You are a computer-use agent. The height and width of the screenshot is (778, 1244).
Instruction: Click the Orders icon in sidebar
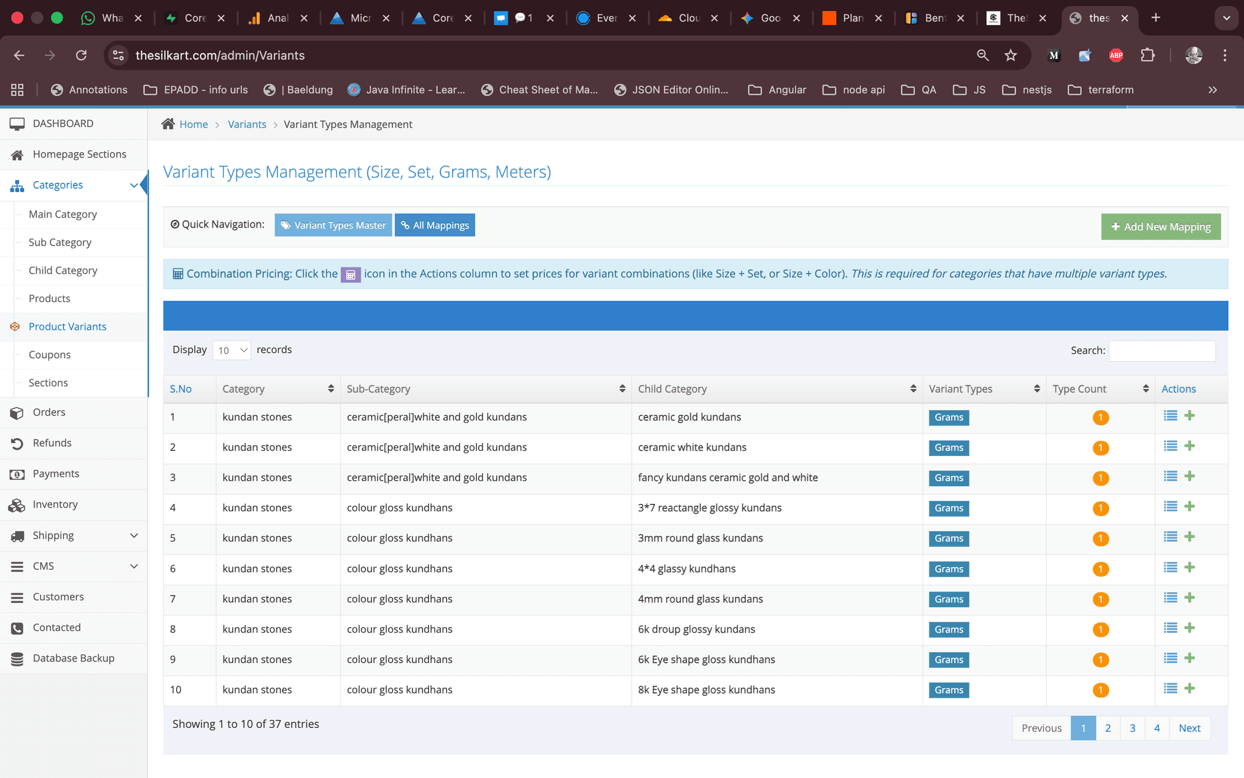point(17,413)
